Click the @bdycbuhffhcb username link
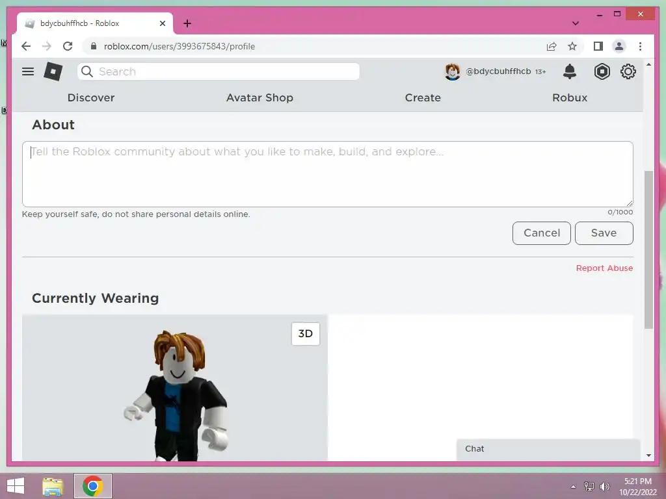 (498, 71)
